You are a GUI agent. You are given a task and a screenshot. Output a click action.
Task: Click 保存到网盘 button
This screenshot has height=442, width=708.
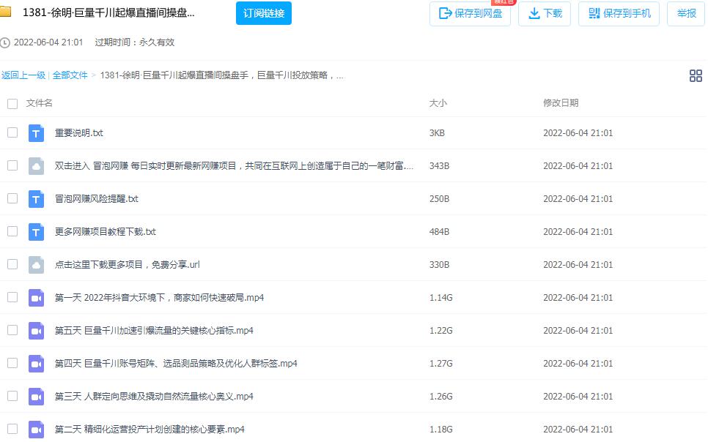point(470,13)
